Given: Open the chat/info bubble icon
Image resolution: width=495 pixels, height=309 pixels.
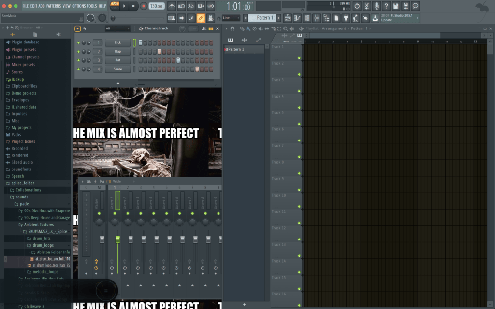Looking at the screenshot, I should tap(415, 6).
